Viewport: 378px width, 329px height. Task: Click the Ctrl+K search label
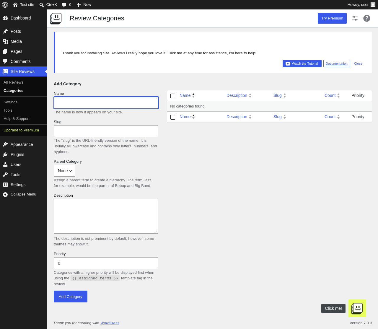coord(52,5)
